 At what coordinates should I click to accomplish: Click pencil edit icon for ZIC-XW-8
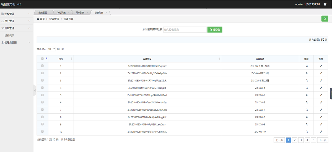(x=321, y=117)
